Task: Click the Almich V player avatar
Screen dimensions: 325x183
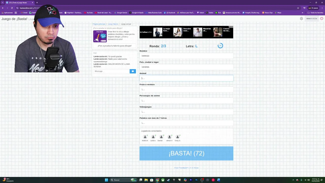Action: click(x=169, y=137)
